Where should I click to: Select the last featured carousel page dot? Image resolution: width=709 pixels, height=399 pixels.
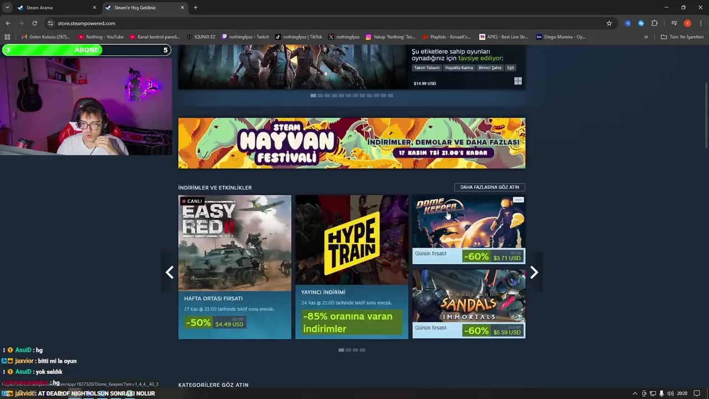coord(391,95)
